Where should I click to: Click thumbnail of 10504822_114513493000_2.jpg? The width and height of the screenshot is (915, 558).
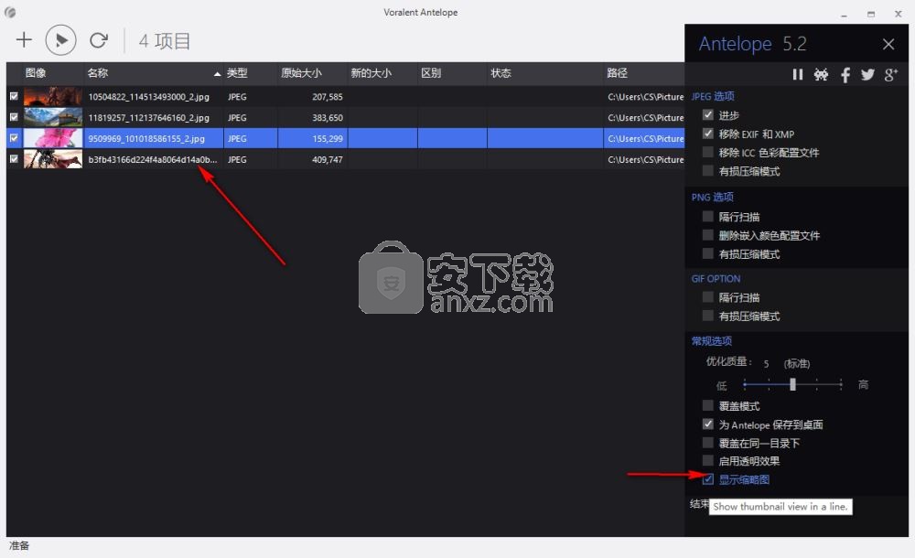[x=52, y=96]
